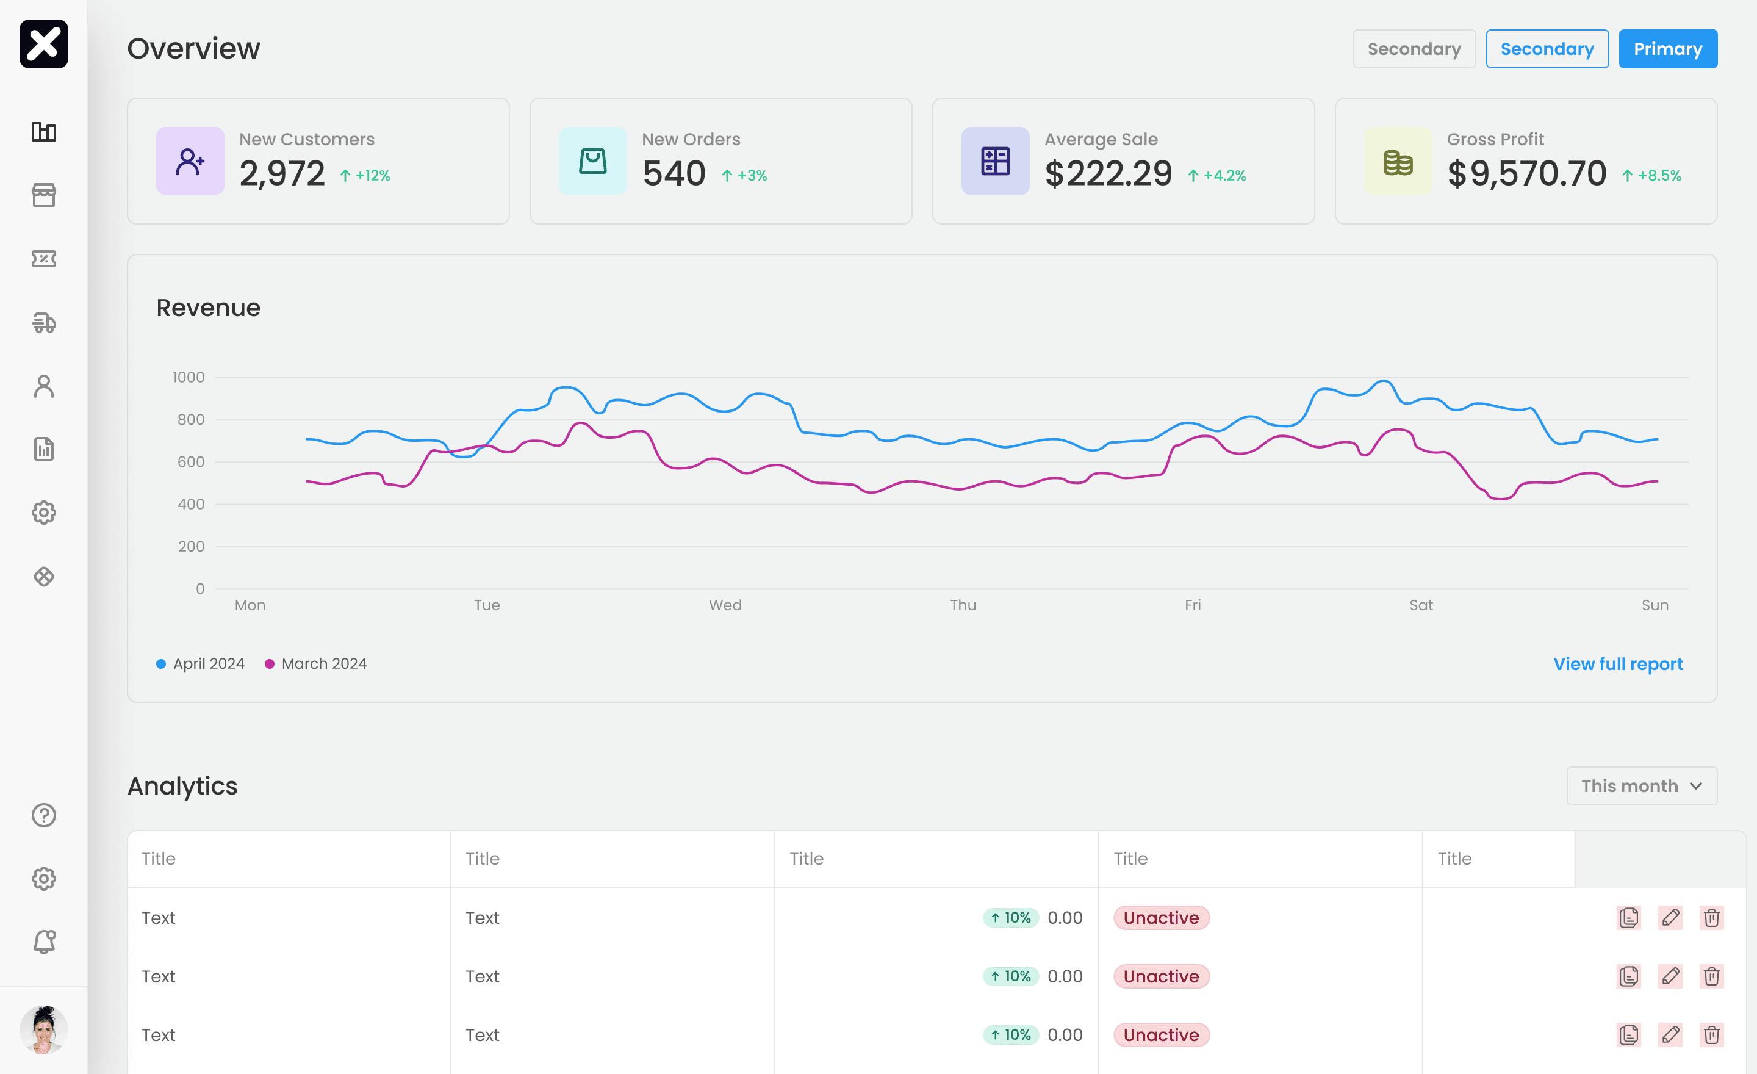
Task: Open the notifications bell icon
Action: tap(43, 942)
